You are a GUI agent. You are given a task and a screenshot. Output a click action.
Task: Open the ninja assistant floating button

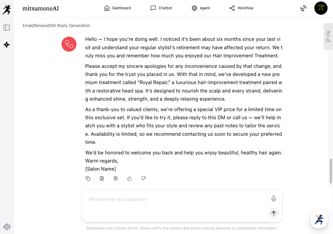[319, 220]
